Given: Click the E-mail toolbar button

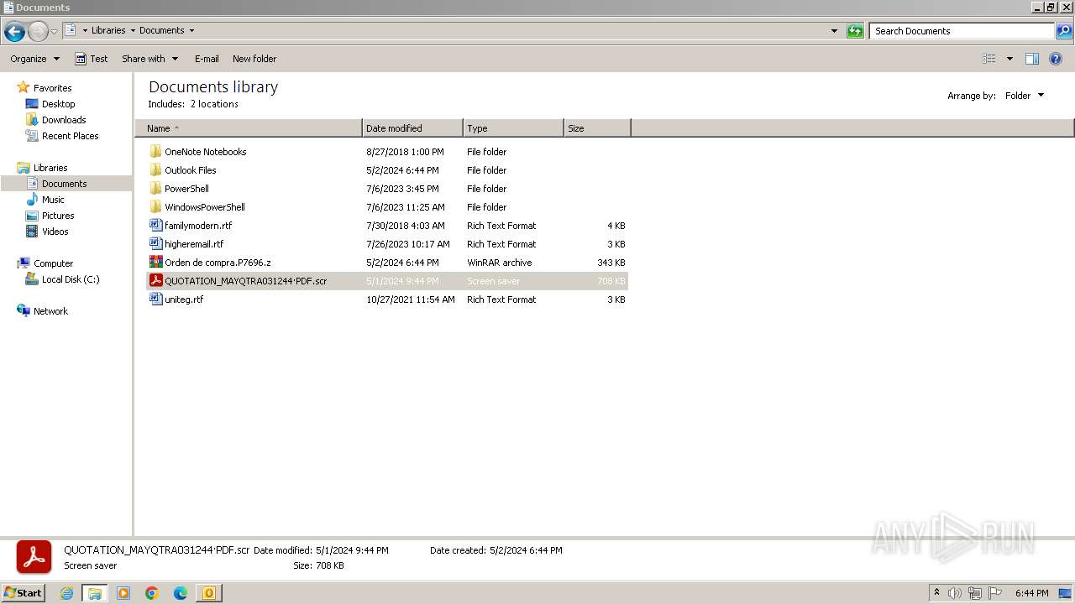Looking at the screenshot, I should click(207, 59).
